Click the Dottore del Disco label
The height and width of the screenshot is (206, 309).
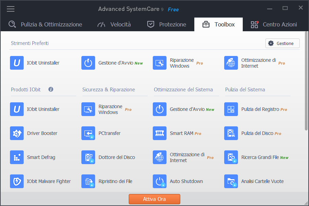point(117,157)
